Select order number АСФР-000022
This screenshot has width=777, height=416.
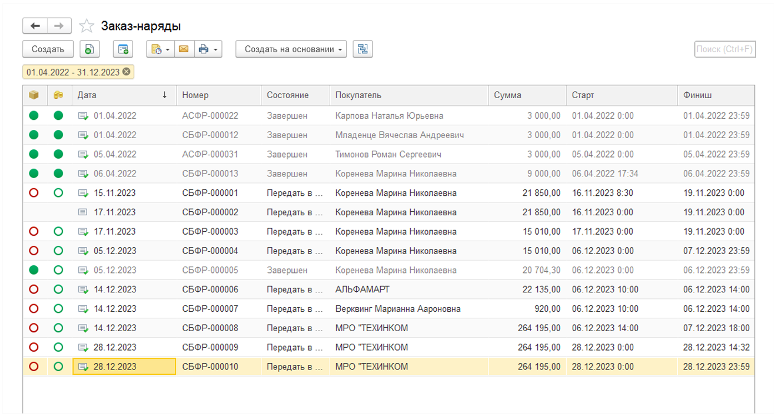210,116
